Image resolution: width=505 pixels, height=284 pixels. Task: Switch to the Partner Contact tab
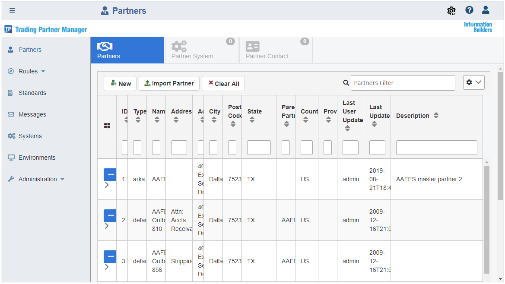pyautogui.click(x=276, y=50)
